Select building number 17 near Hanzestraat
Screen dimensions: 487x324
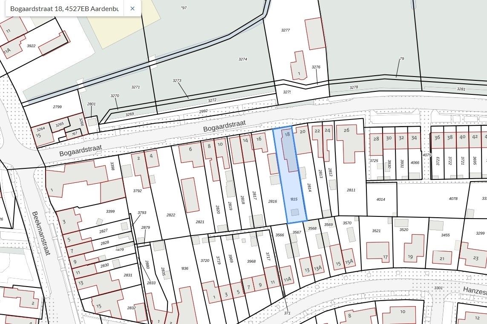(x=385, y=257)
